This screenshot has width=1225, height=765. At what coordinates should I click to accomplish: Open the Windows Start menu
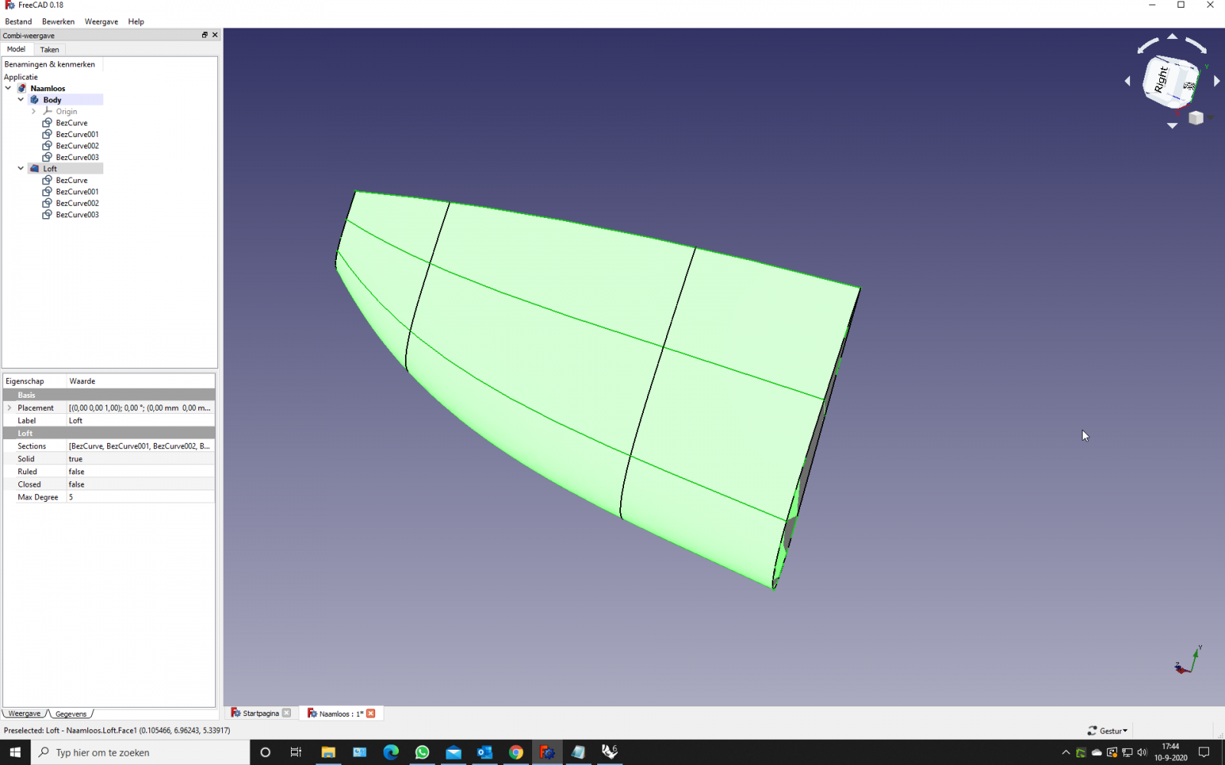(x=15, y=753)
